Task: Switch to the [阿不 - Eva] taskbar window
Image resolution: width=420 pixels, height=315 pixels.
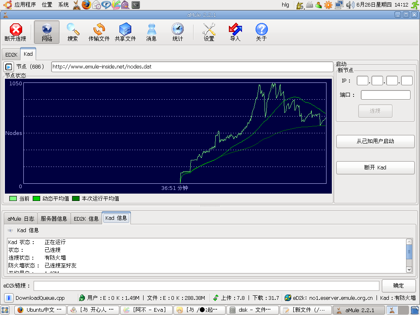Action: [146, 310]
